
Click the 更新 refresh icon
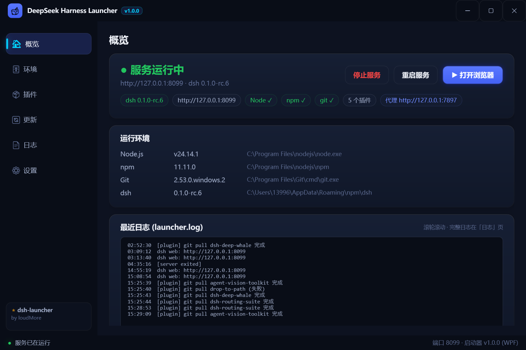click(16, 120)
